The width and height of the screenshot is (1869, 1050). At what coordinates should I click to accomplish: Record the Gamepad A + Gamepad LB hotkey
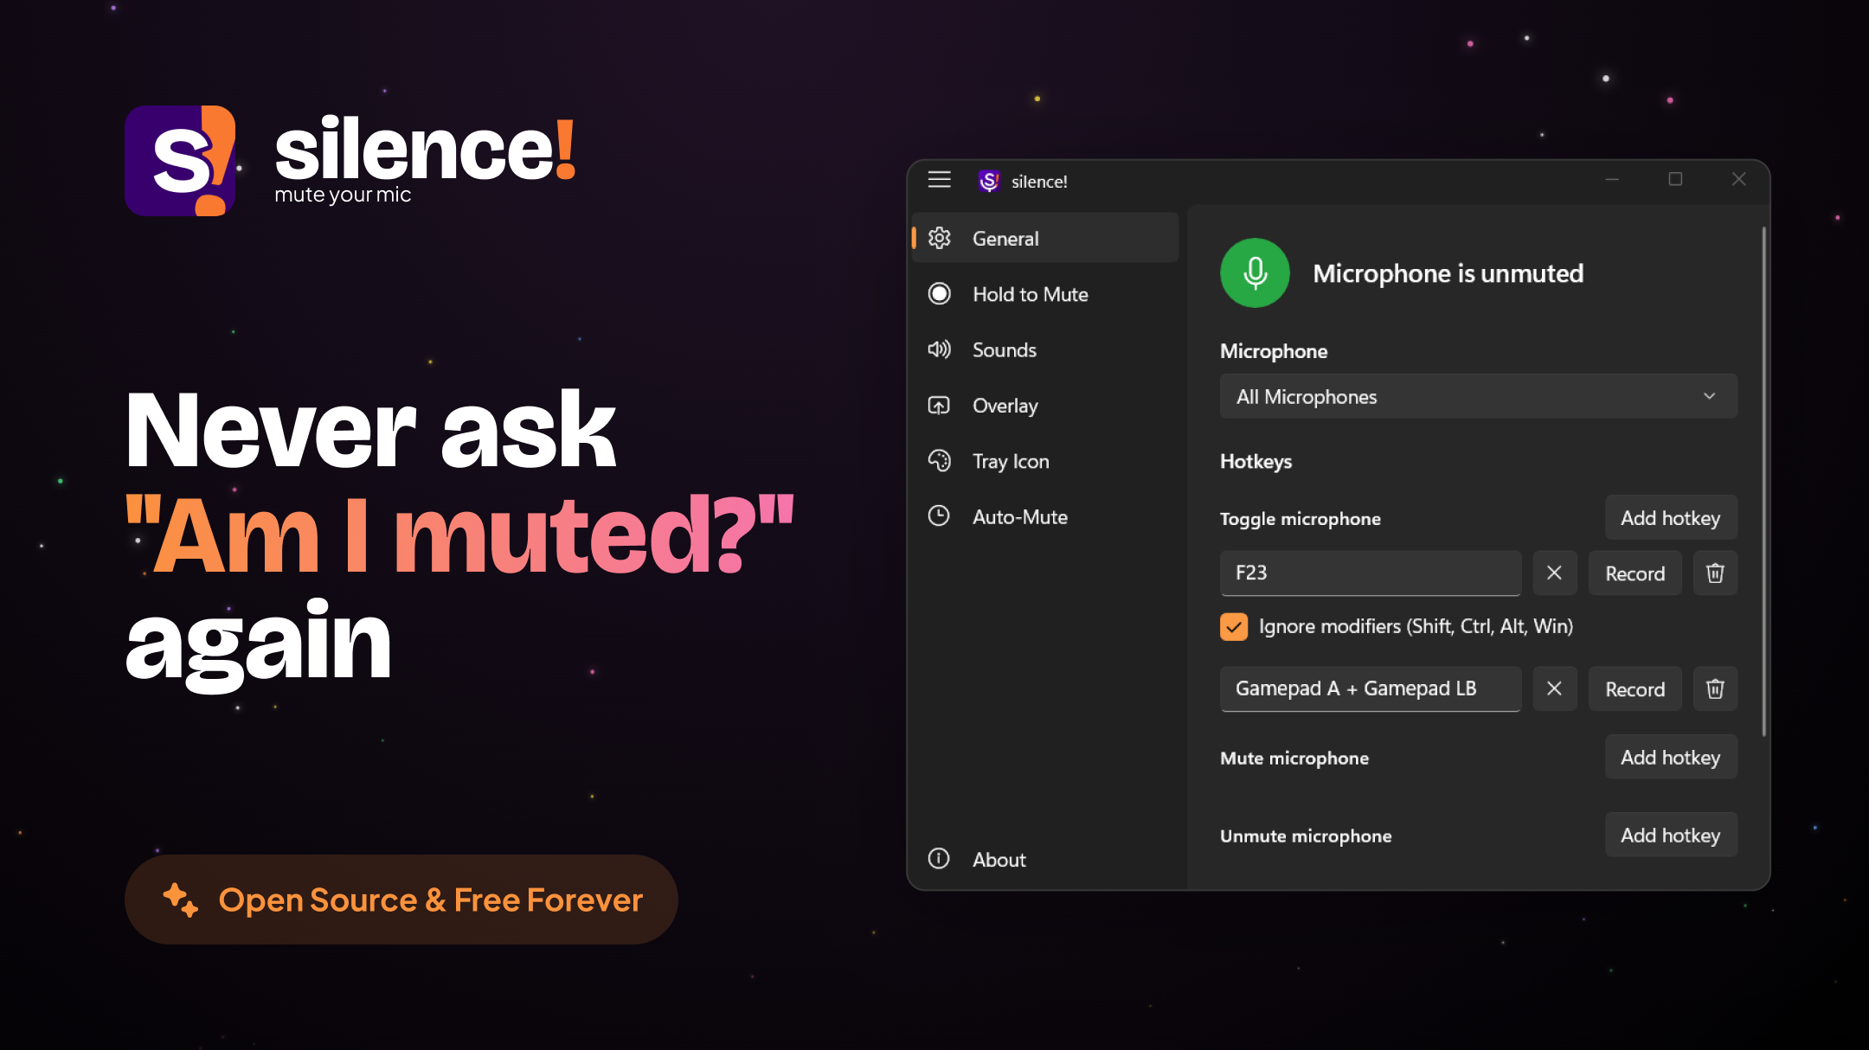[1635, 688]
